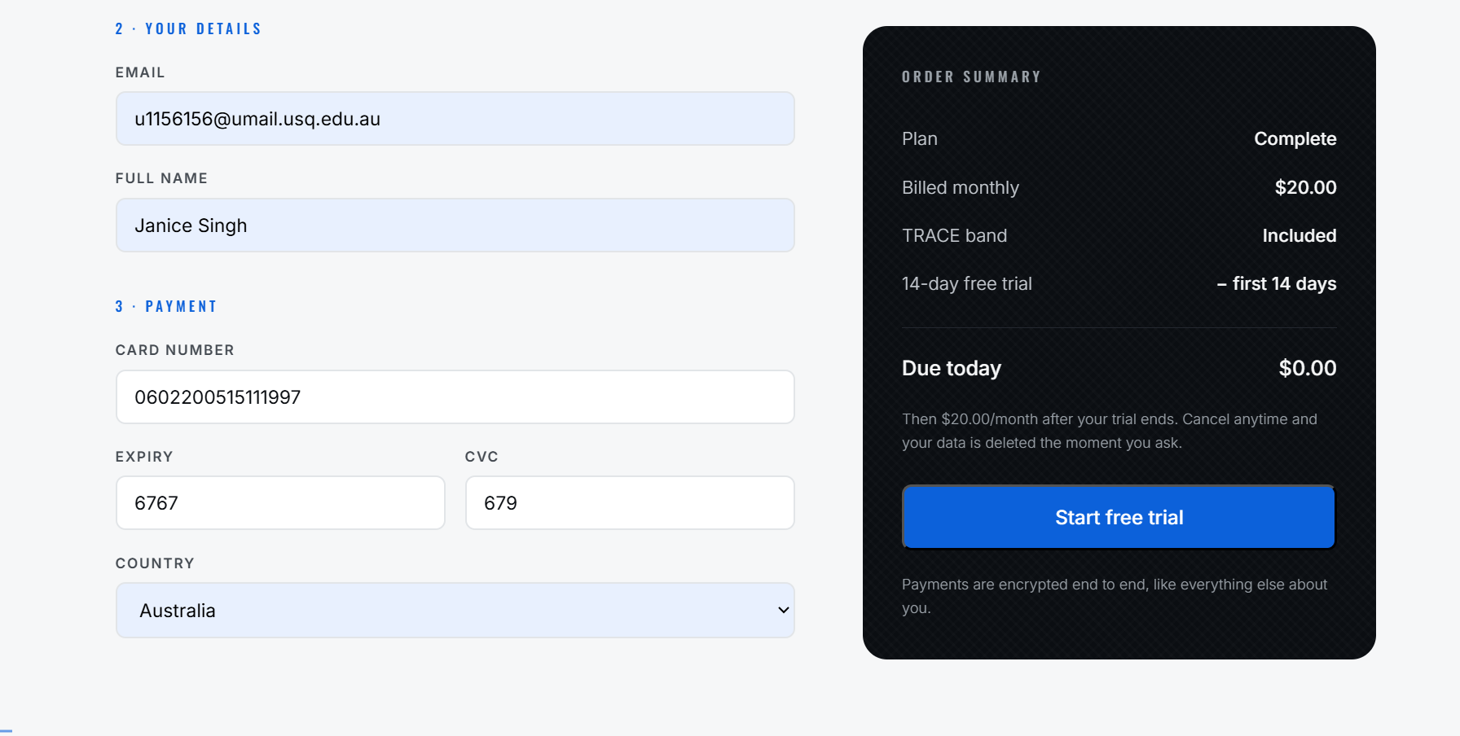Click the "2 · Your Details" heading
Image resolution: width=1460 pixels, height=736 pixels.
188,29
